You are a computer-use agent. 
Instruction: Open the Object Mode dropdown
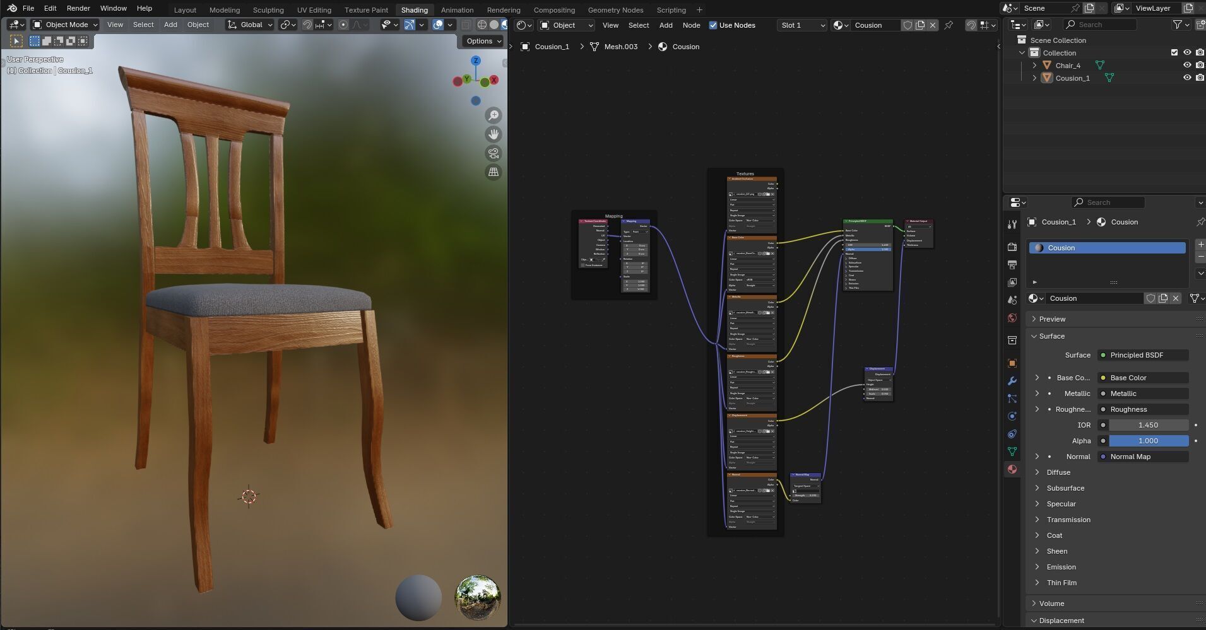point(66,25)
